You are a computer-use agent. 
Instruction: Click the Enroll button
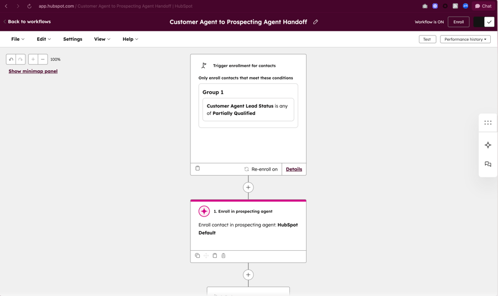tap(458, 22)
